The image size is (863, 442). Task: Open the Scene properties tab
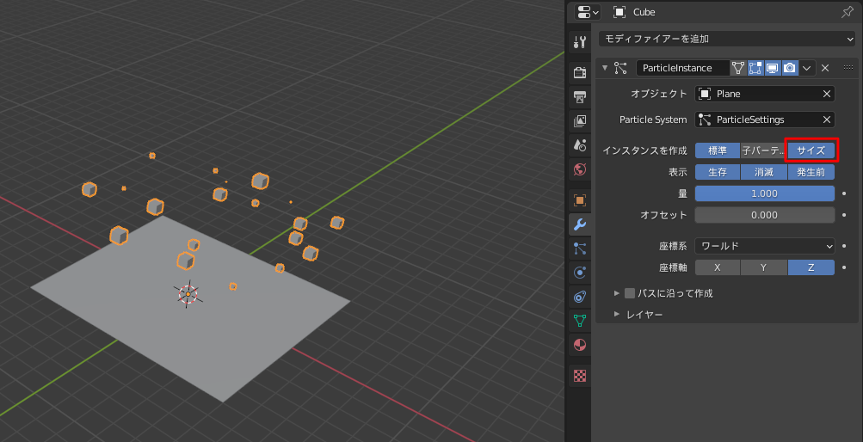(580, 145)
